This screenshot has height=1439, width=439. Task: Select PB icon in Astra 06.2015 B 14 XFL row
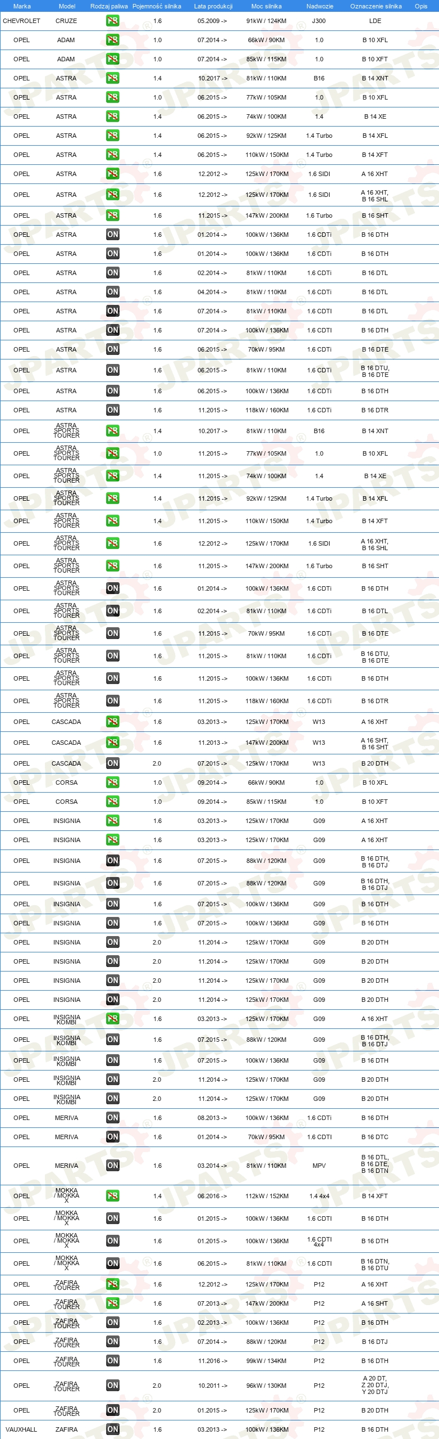pos(112,136)
